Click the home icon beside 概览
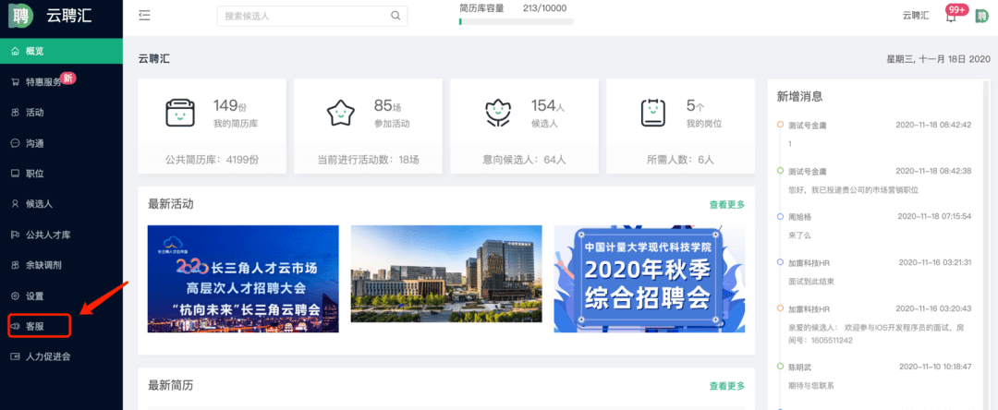The width and height of the screenshot is (998, 410). [16, 51]
